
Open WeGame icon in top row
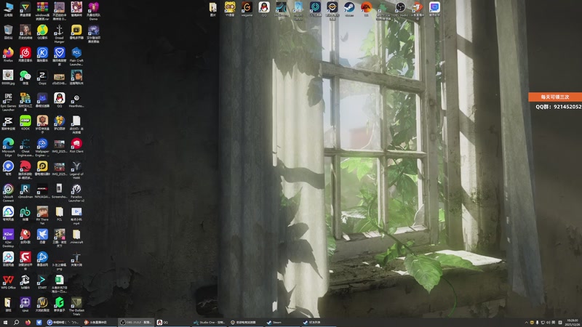point(247,9)
